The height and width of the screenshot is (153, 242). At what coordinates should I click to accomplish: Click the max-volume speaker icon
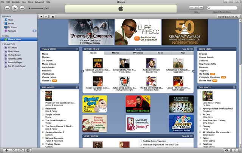click(x=47, y=8)
